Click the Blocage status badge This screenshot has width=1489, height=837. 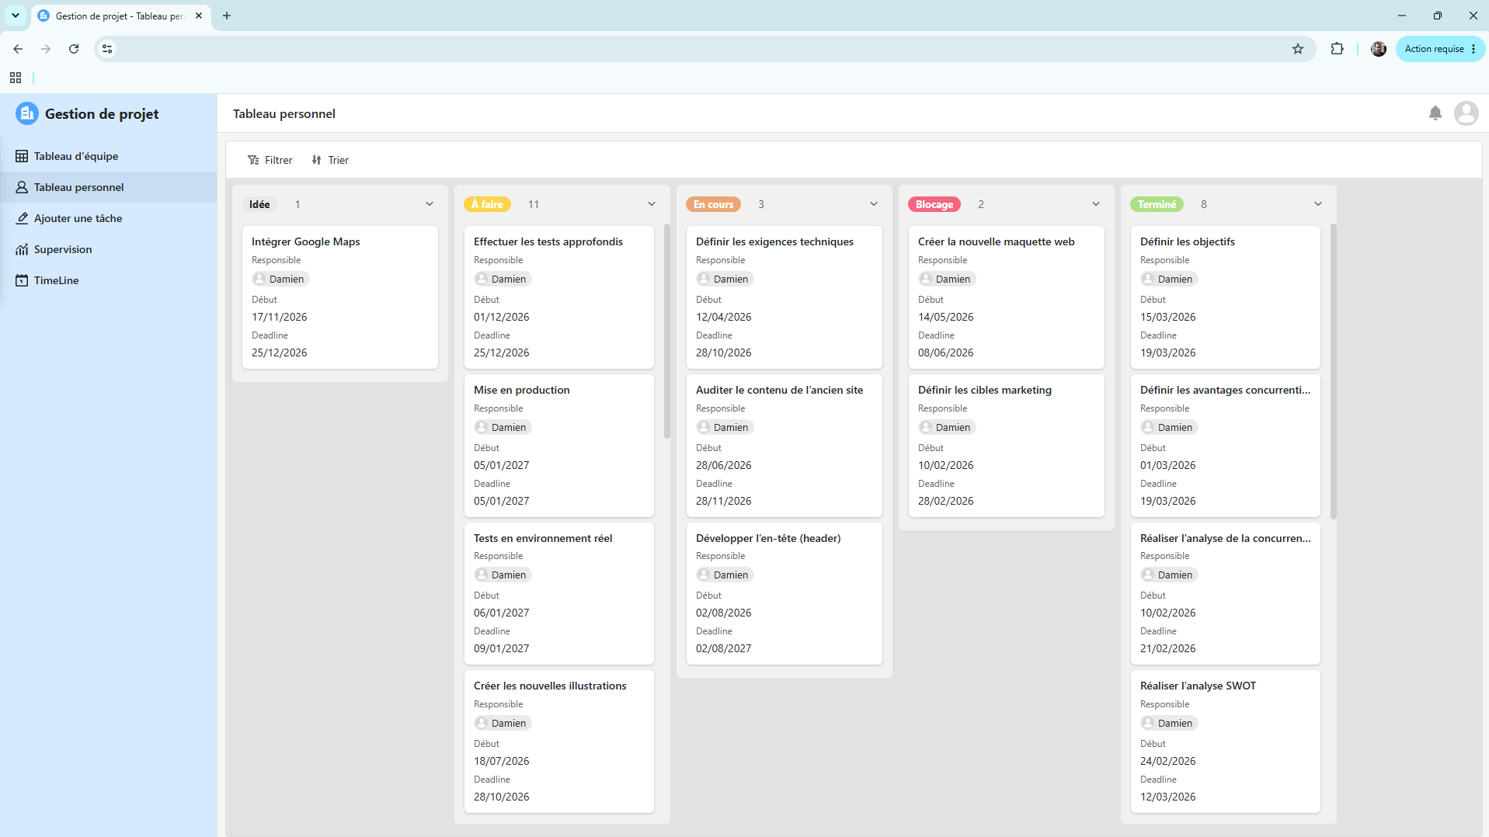(x=934, y=204)
